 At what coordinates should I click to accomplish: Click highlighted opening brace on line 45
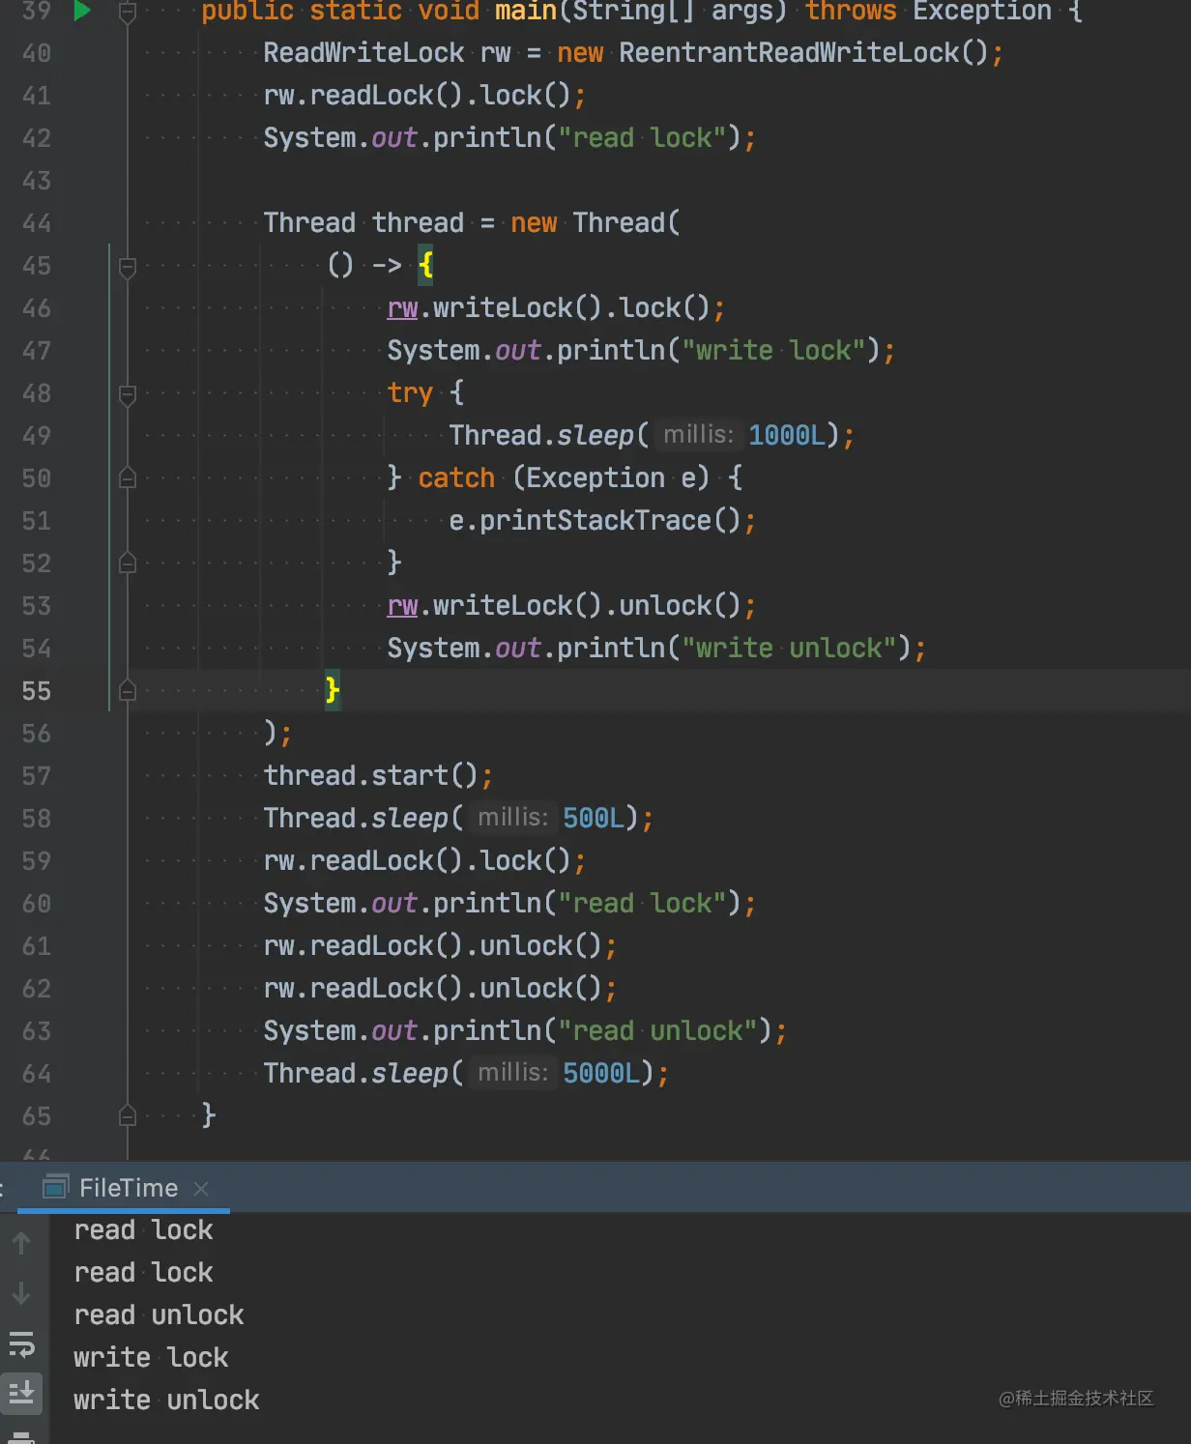pyautogui.click(x=425, y=265)
